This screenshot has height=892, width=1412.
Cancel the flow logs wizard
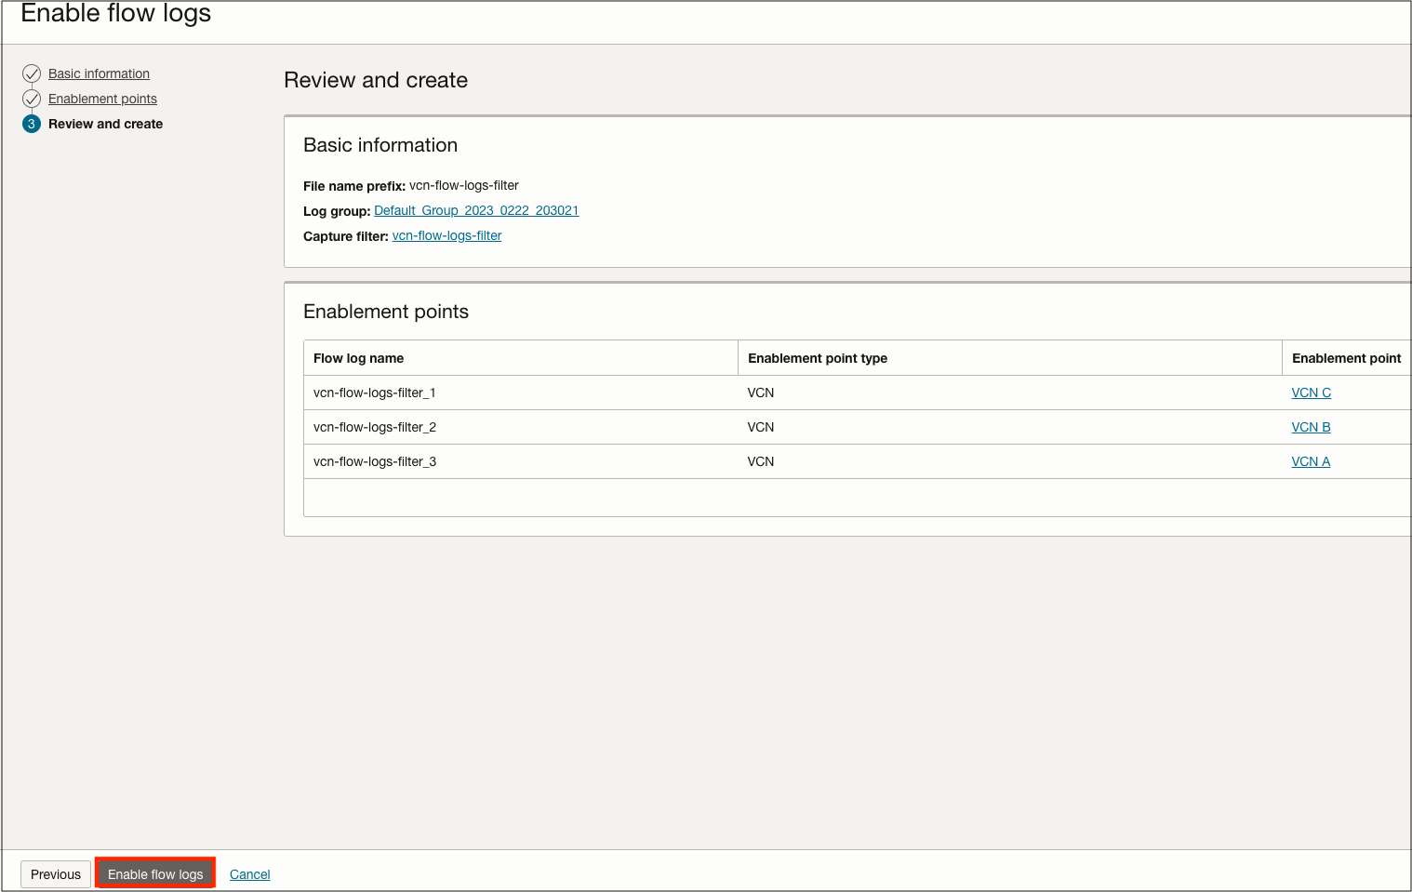click(x=249, y=874)
